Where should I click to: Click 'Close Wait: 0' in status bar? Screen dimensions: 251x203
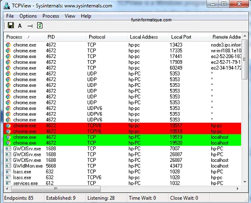tap(184, 198)
